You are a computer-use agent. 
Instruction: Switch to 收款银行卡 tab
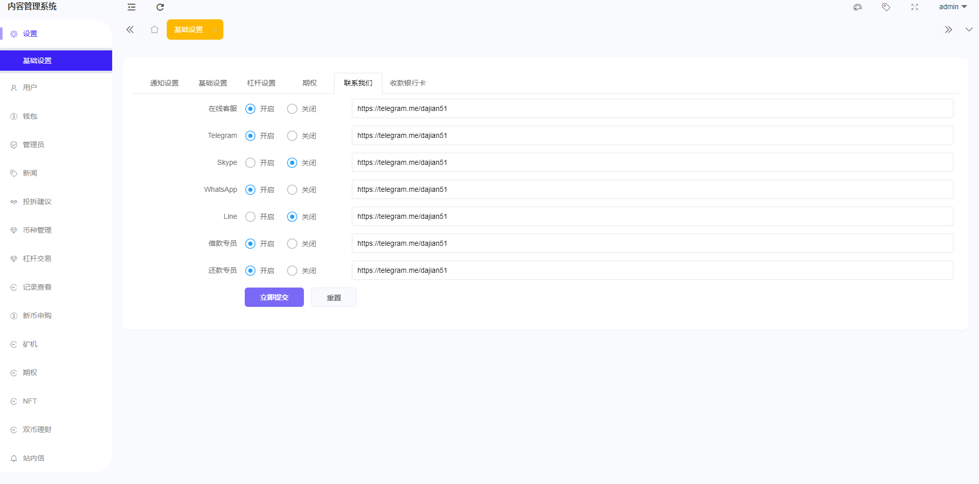407,83
